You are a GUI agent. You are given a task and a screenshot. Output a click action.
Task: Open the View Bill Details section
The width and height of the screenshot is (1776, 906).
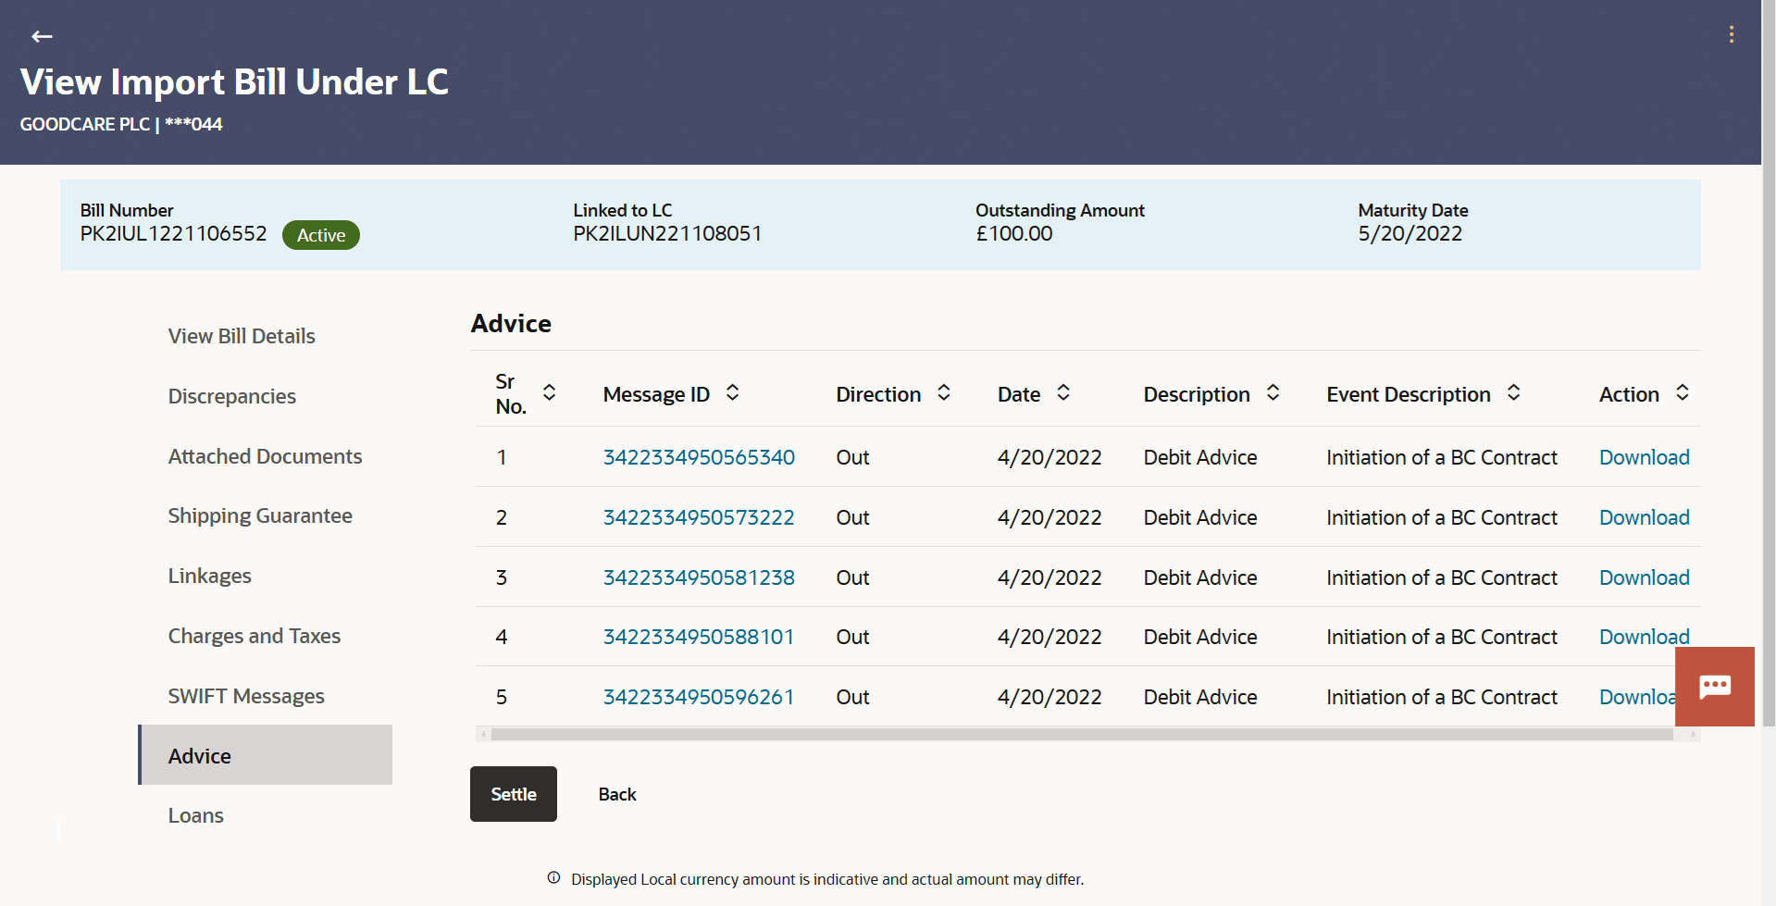(242, 336)
